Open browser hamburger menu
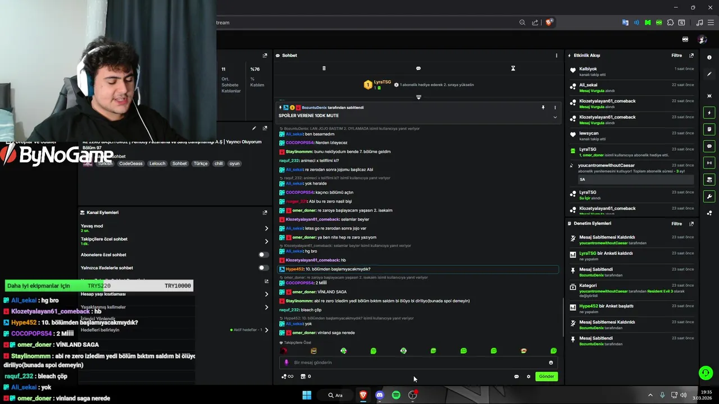 pyautogui.click(x=711, y=22)
